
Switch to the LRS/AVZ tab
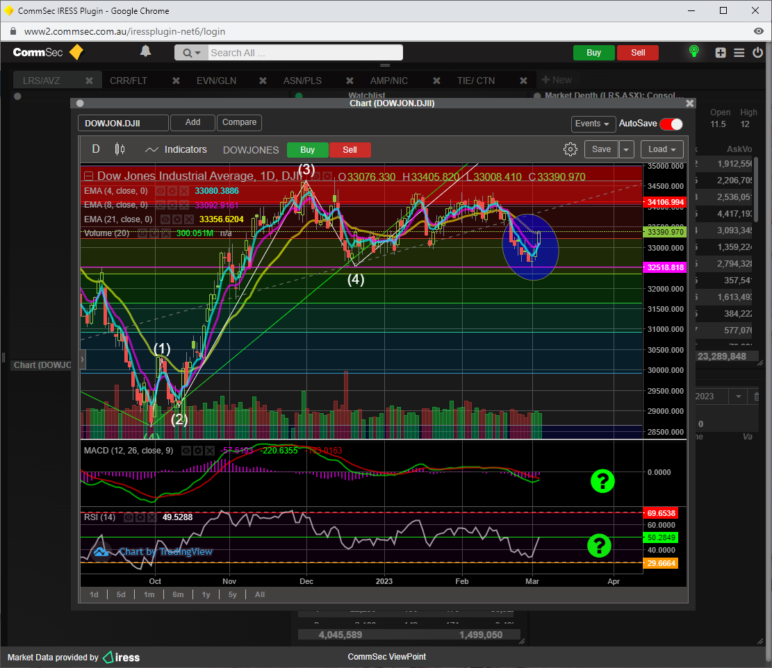click(42, 81)
